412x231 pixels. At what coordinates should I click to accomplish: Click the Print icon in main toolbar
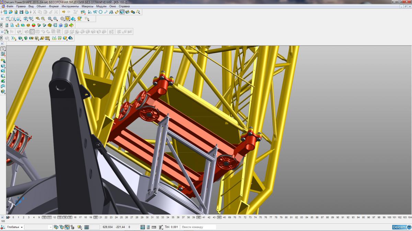pyautogui.click(x=27, y=12)
